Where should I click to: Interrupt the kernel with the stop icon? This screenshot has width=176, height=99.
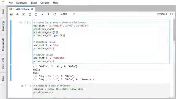[48, 14]
